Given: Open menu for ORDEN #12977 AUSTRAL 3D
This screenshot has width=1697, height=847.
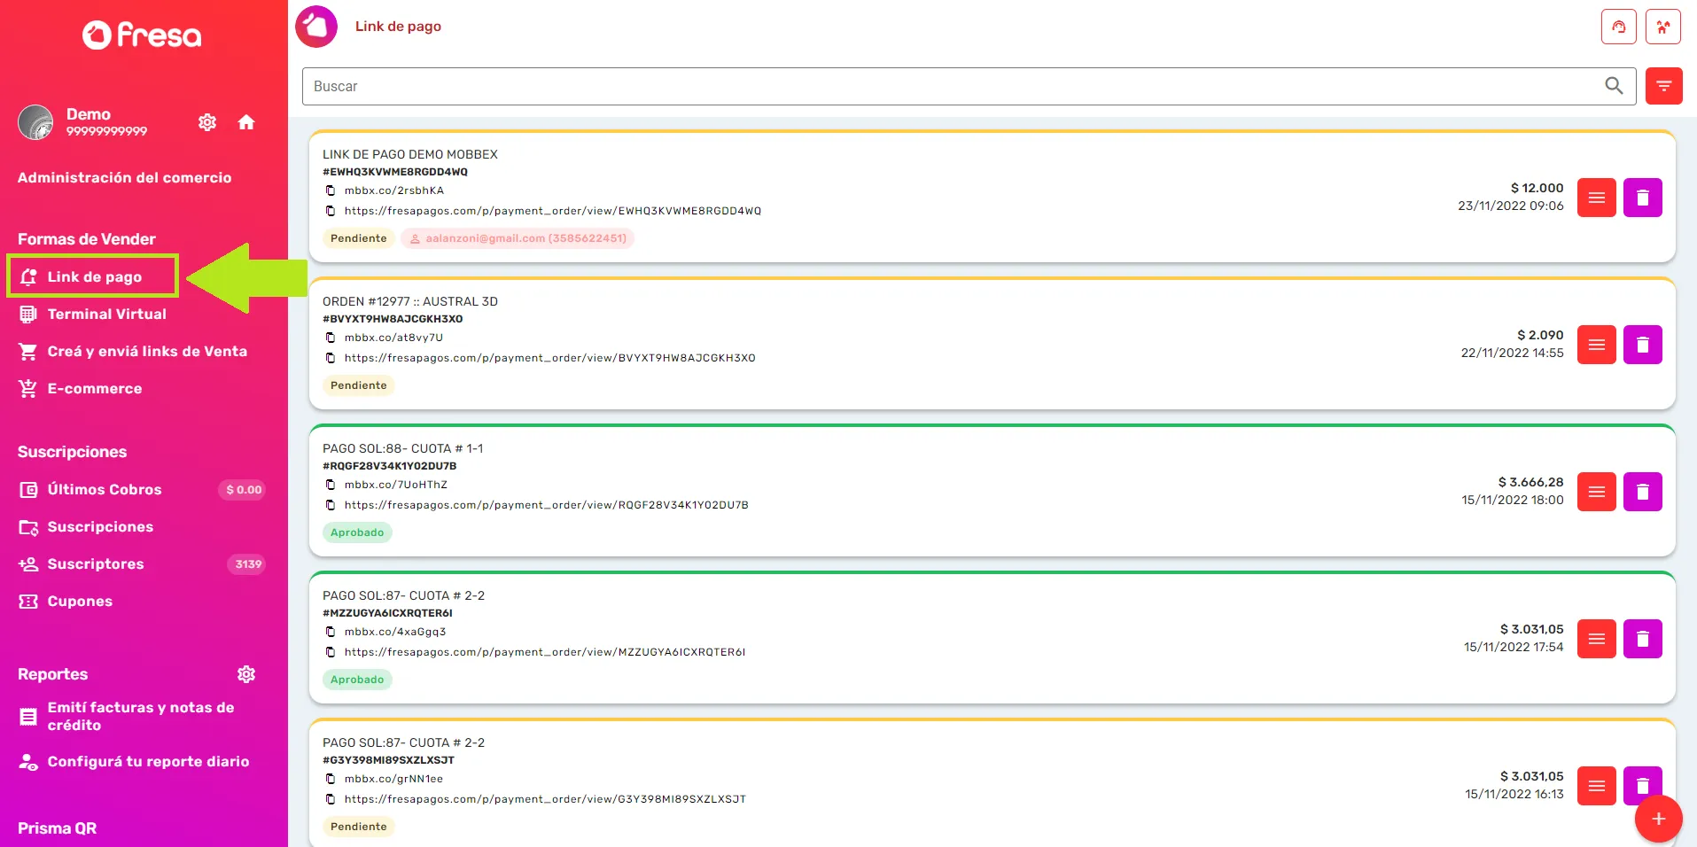Looking at the screenshot, I should point(1597,345).
